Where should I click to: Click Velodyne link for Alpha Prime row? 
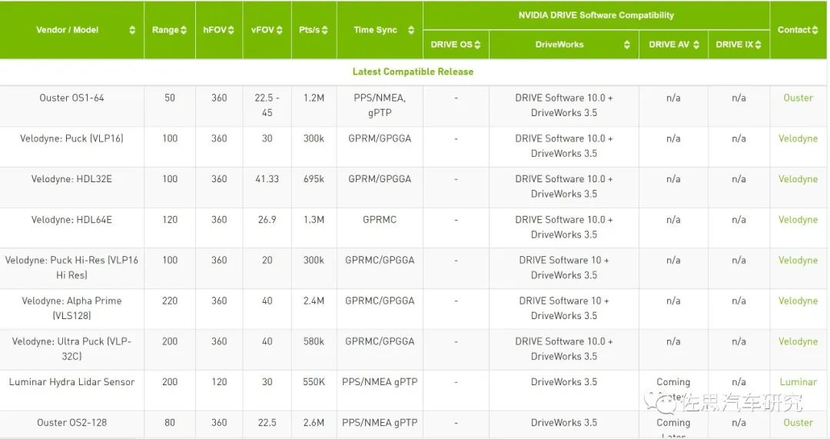798,301
